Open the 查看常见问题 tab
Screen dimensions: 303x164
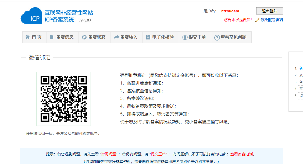tap(231, 37)
